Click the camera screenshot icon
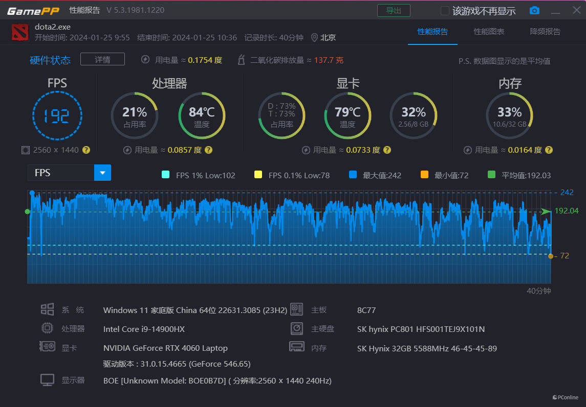The width and height of the screenshot is (586, 407). [534, 11]
